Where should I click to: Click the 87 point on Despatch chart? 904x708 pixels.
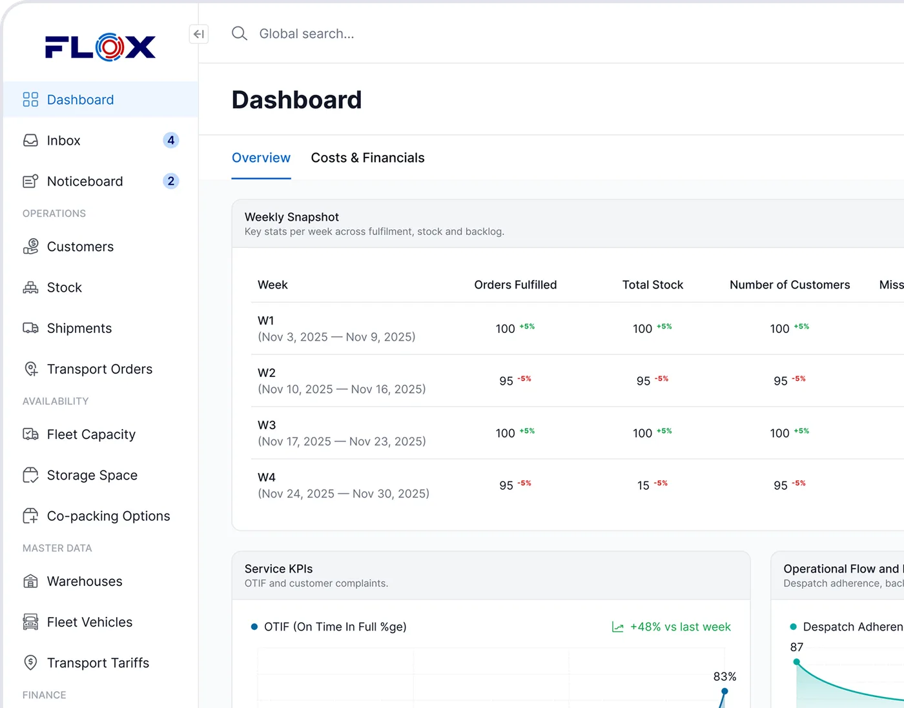pos(797,662)
